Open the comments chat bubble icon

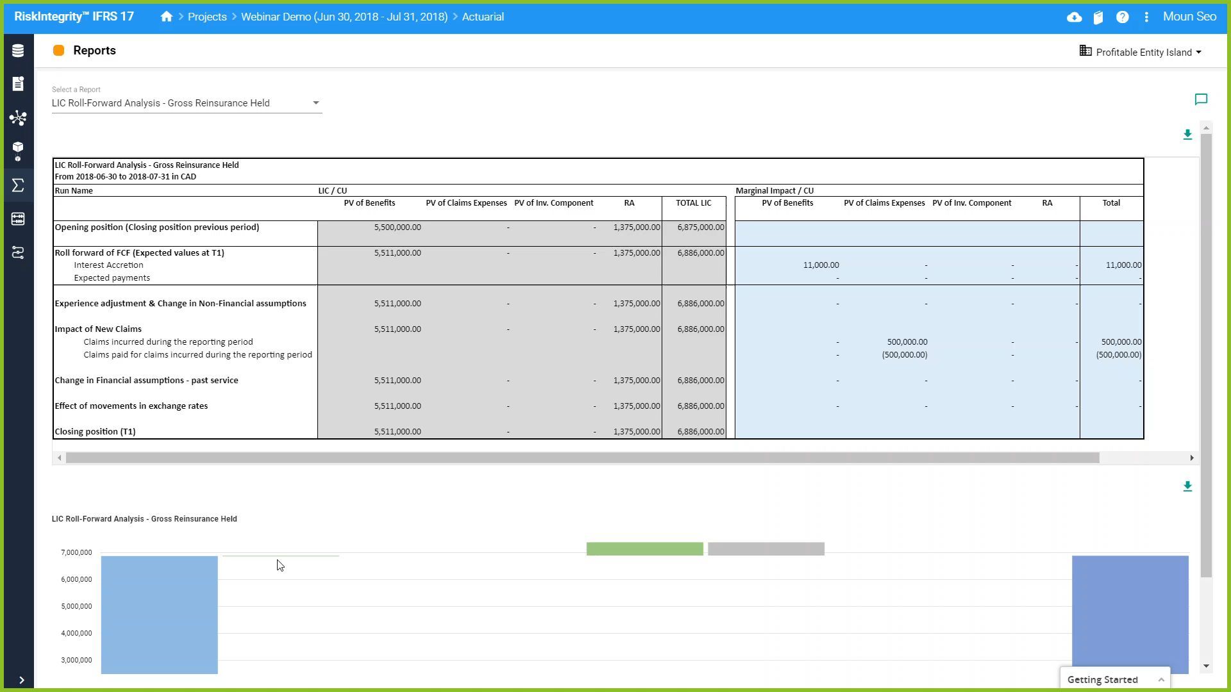click(x=1201, y=99)
